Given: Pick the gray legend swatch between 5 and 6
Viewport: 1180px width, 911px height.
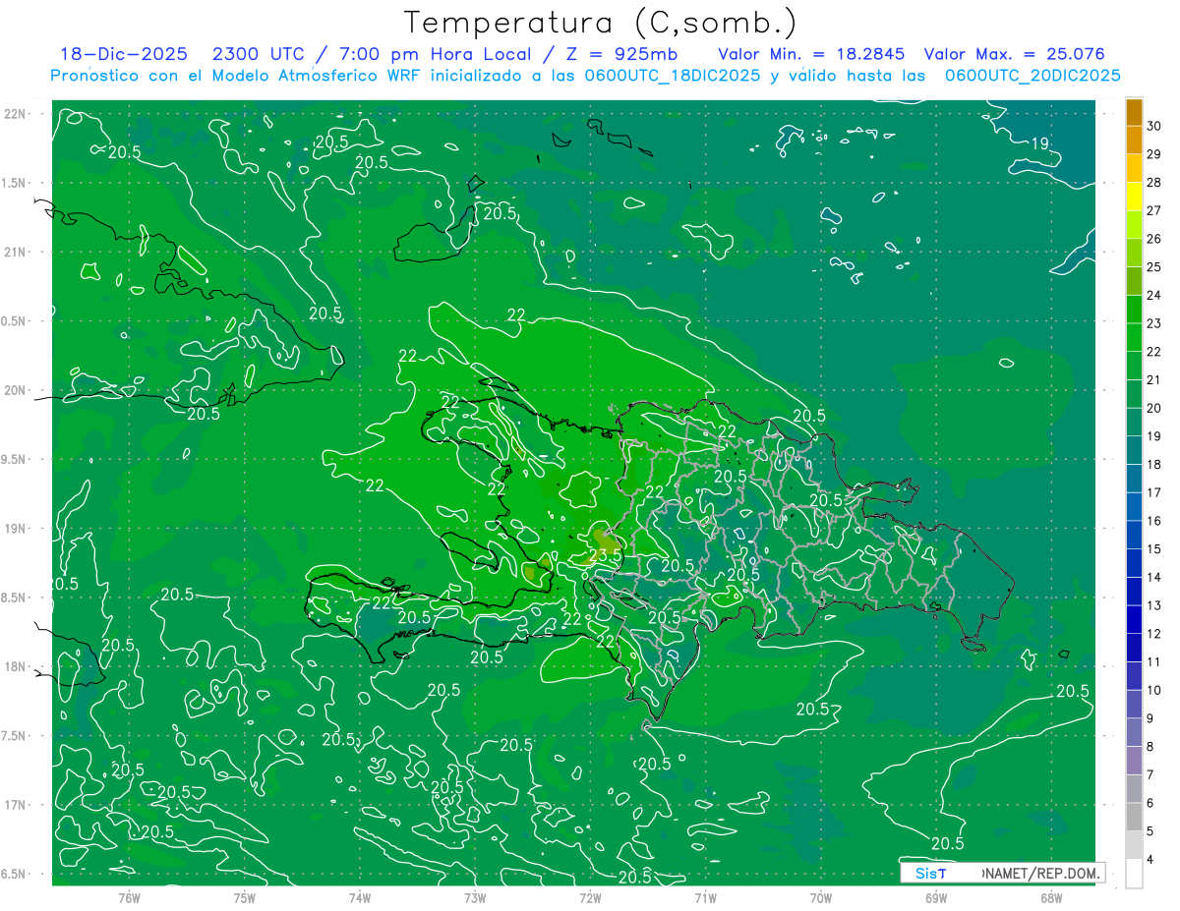Looking at the screenshot, I should 1134,818.
